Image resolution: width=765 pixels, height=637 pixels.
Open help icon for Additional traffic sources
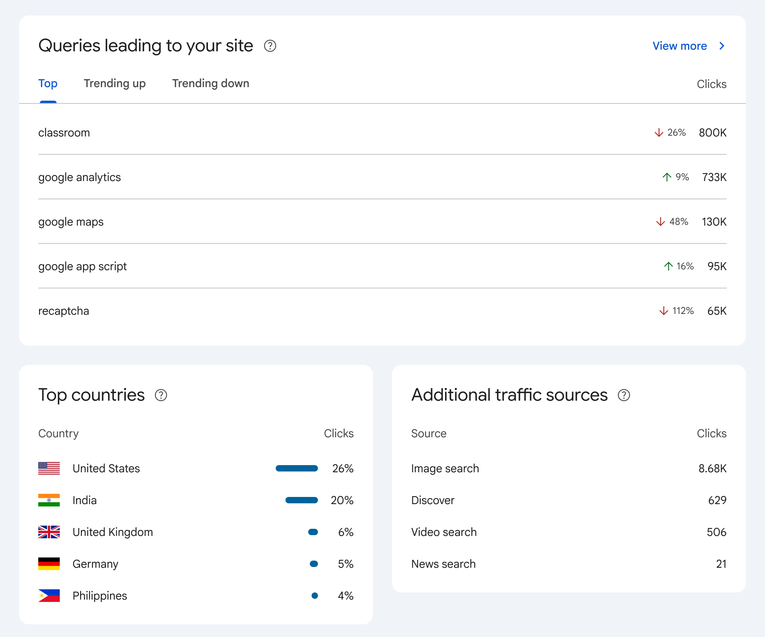pos(624,395)
